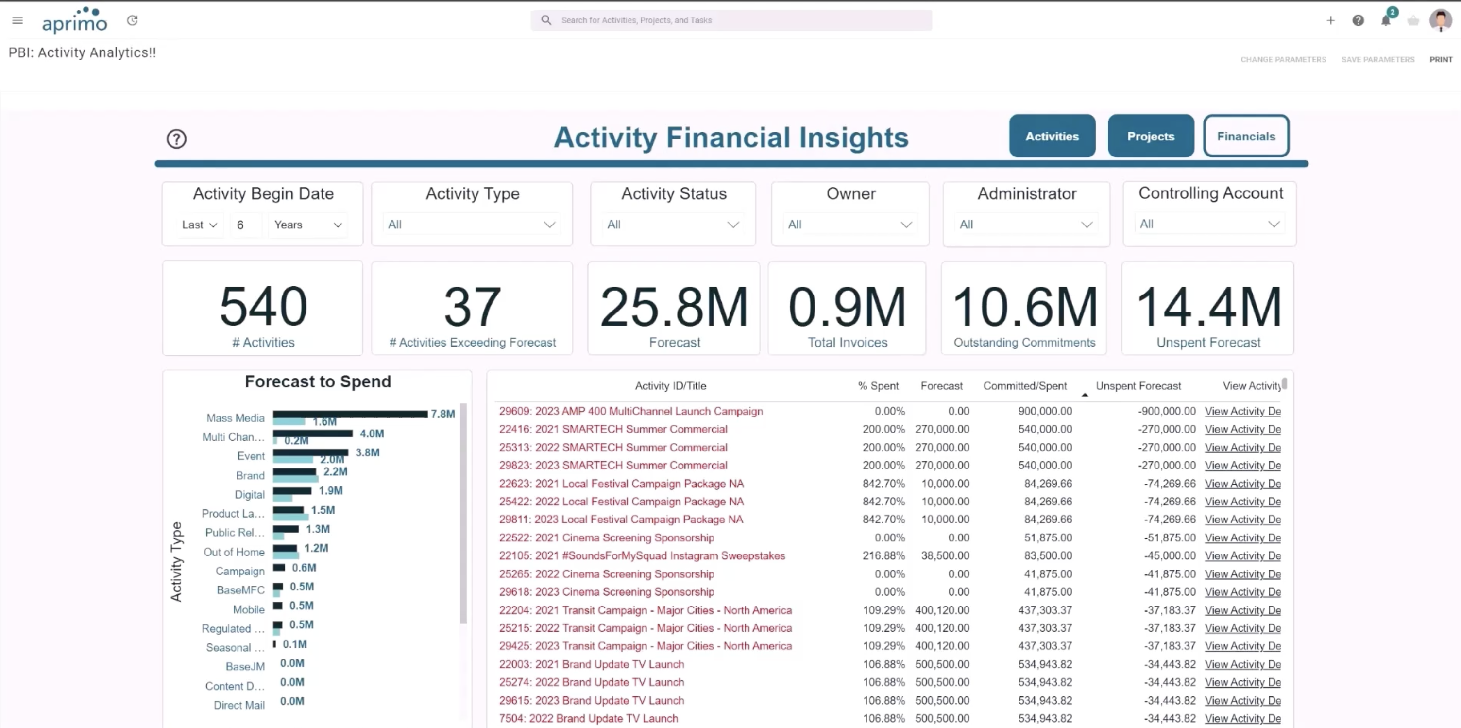Open notifications with the bell icon
This screenshot has width=1461, height=728.
tap(1386, 20)
